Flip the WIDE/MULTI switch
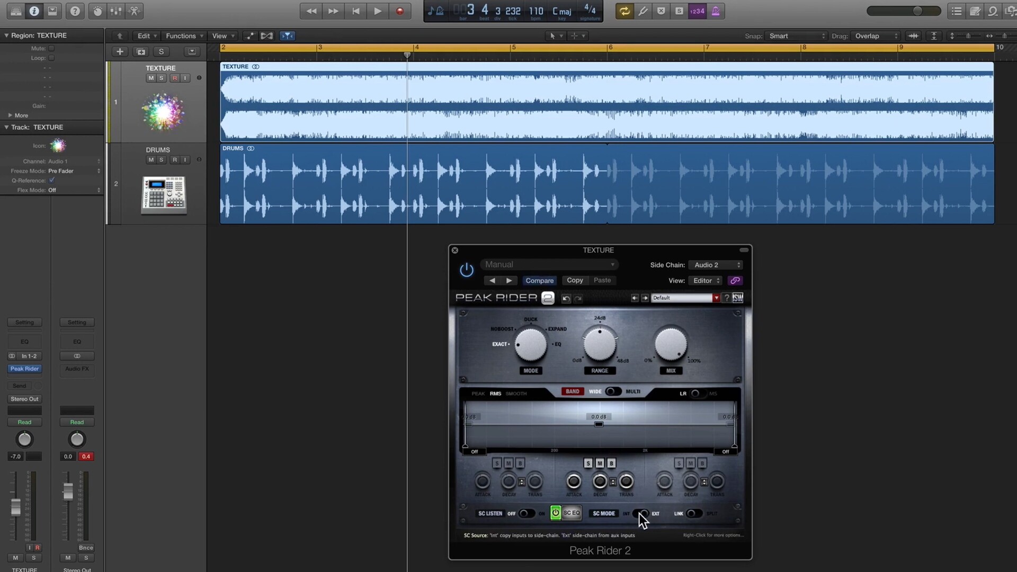Screen dimensions: 1017x572 [613, 391]
